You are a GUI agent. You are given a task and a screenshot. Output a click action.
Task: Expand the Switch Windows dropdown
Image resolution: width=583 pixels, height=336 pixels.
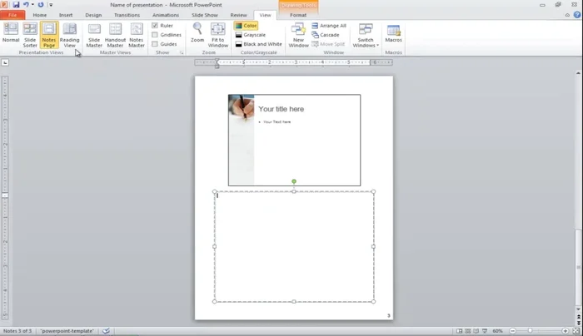click(x=366, y=34)
